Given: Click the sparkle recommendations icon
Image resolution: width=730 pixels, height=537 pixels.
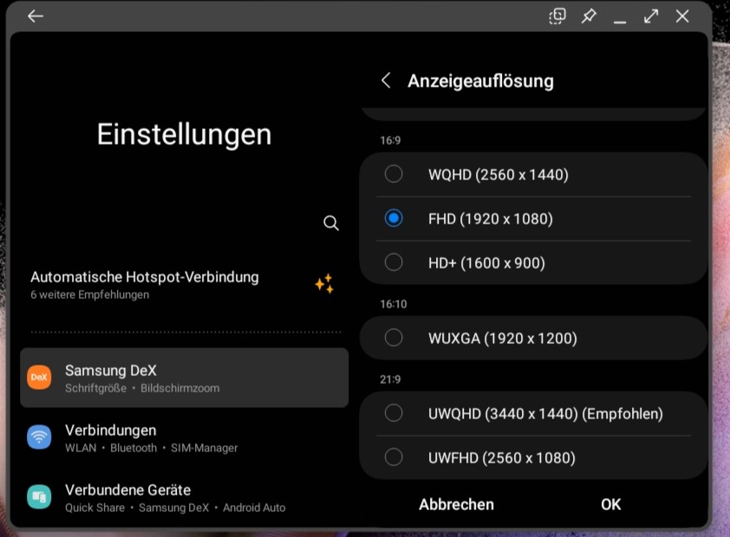Looking at the screenshot, I should click(324, 283).
